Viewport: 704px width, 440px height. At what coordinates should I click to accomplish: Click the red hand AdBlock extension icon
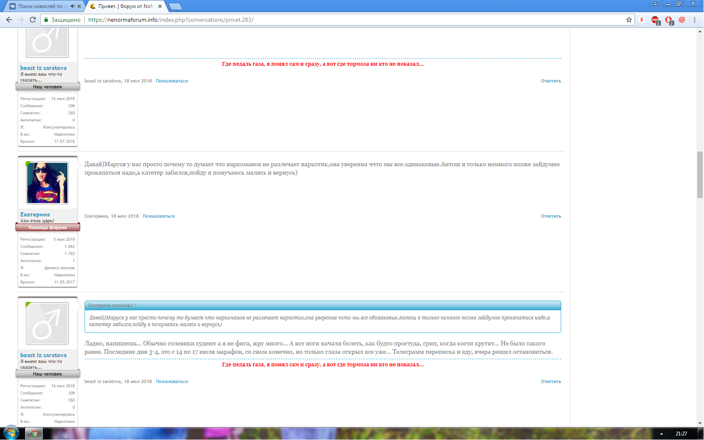pos(668,20)
